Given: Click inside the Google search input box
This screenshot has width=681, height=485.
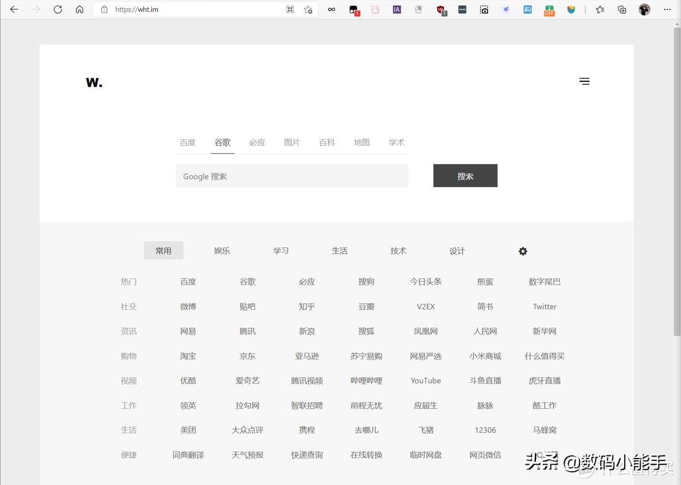Looking at the screenshot, I should click(x=292, y=176).
